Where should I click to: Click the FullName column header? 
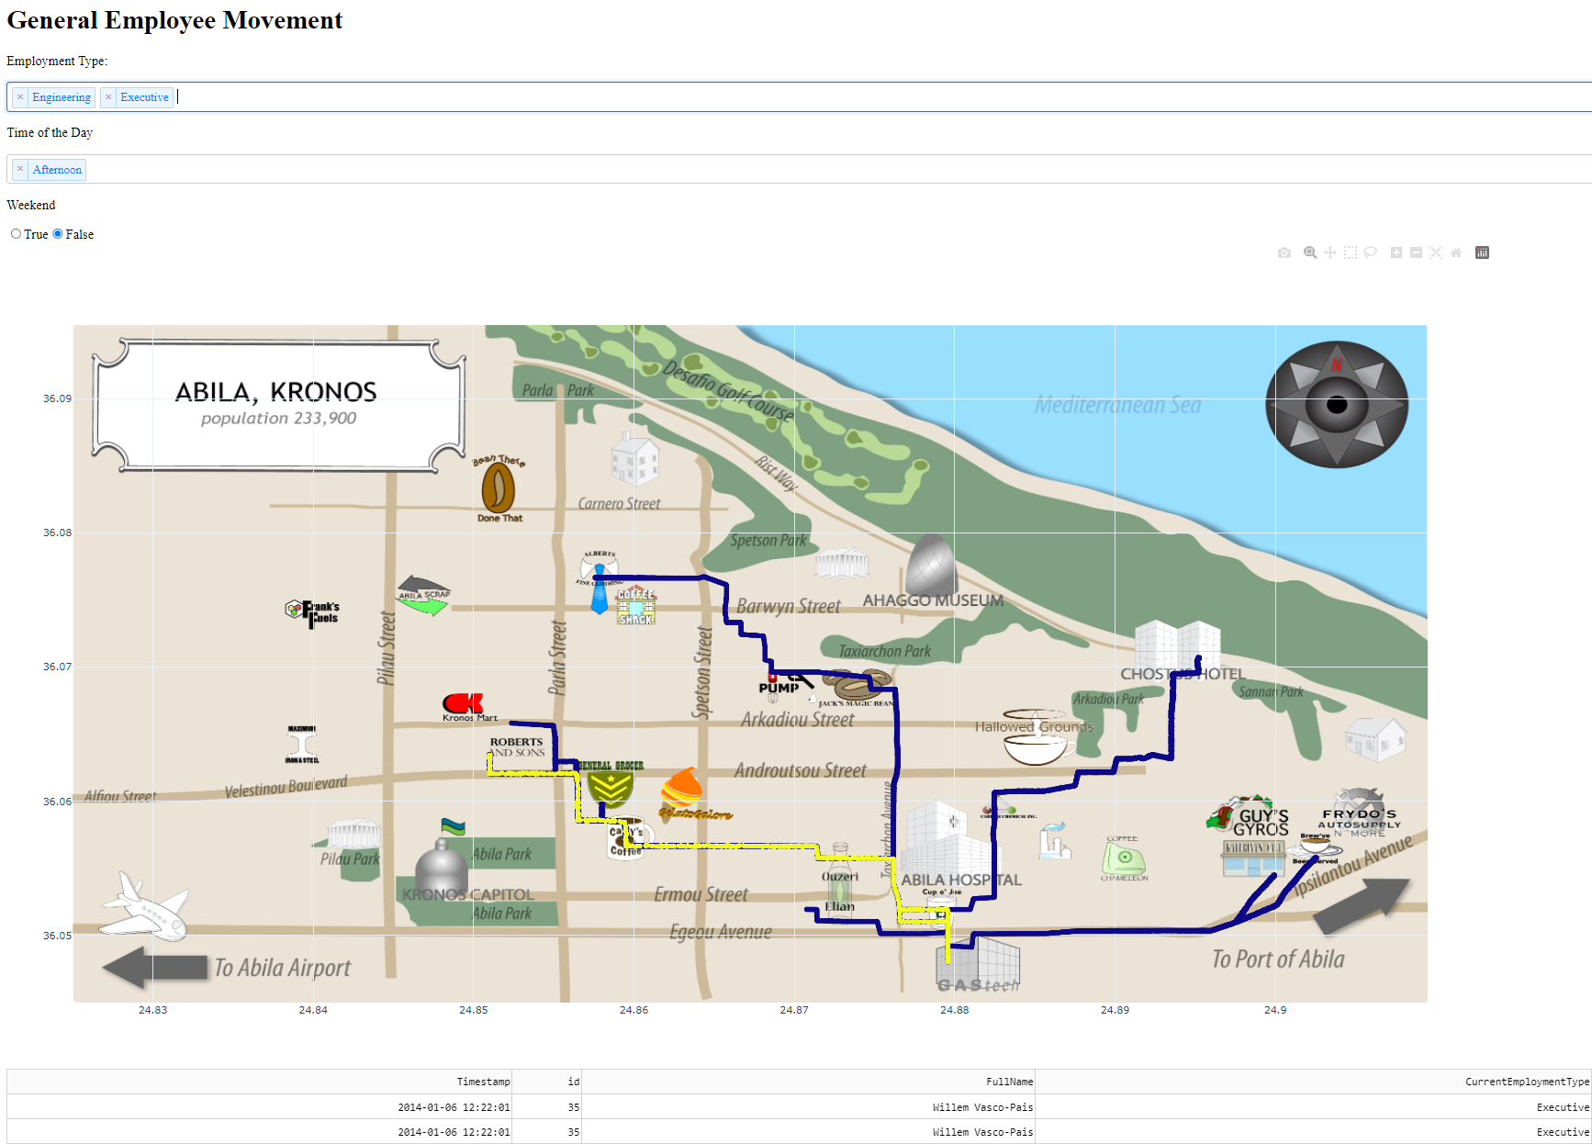pyautogui.click(x=808, y=1082)
